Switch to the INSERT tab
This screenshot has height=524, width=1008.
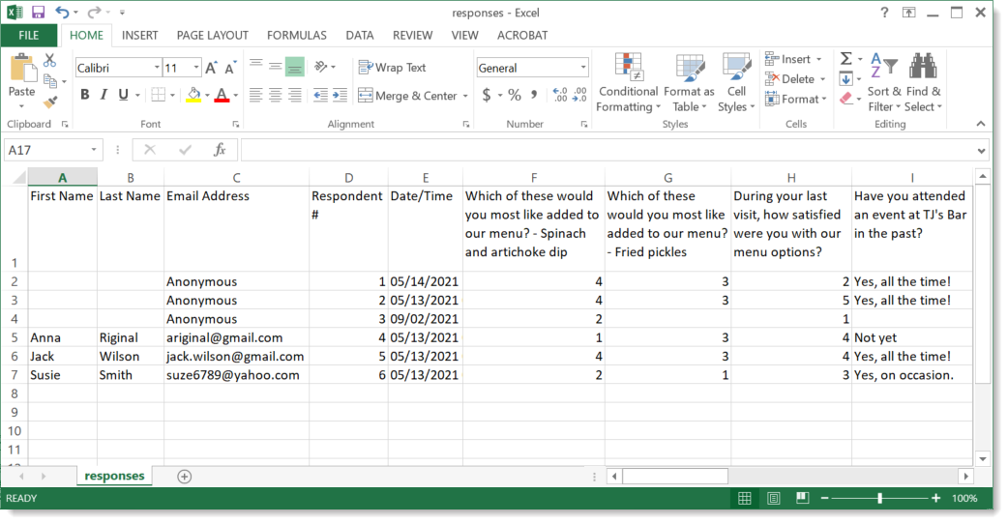139,36
